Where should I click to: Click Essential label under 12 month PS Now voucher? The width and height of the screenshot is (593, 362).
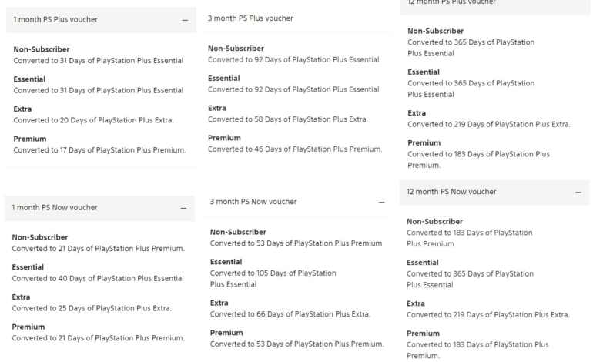coord(423,263)
